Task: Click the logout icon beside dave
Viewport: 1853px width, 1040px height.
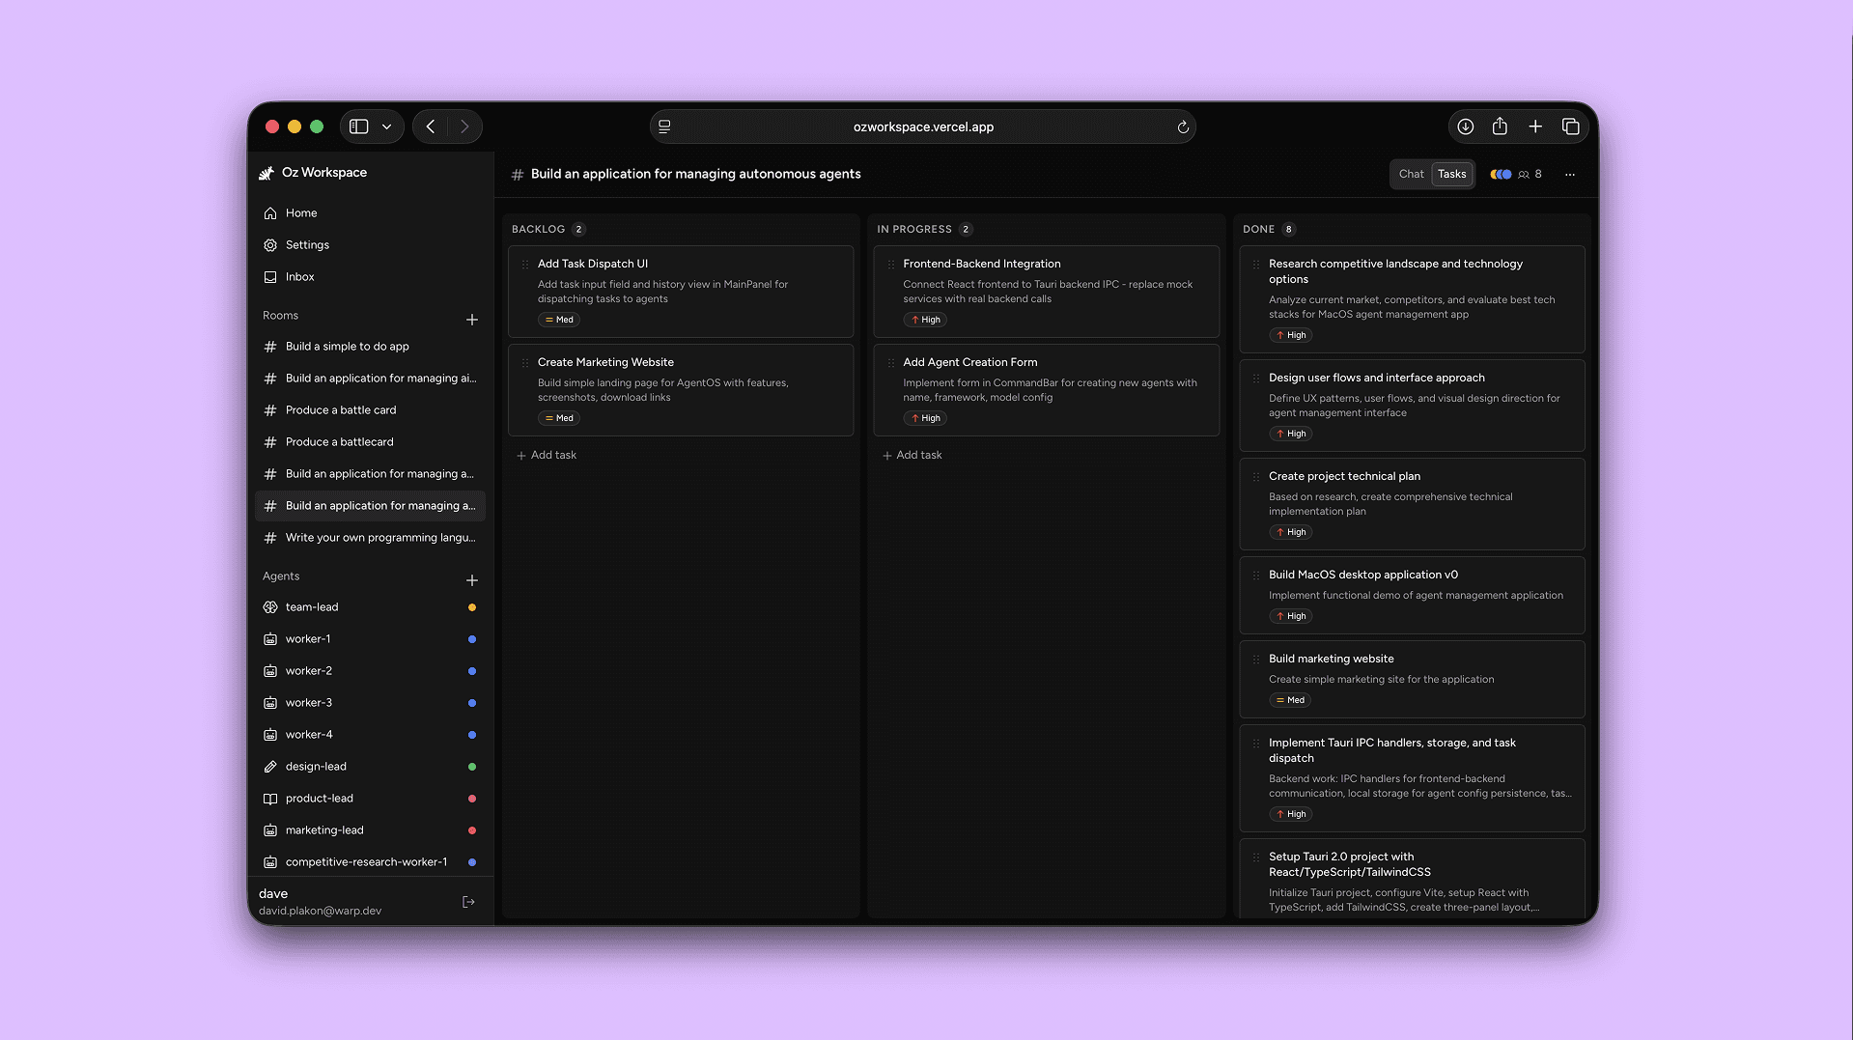Action: (468, 901)
